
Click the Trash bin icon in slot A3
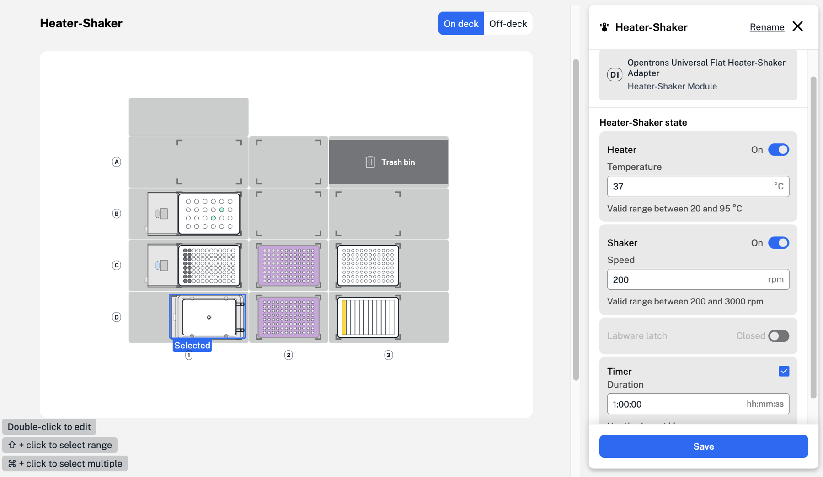(x=370, y=162)
